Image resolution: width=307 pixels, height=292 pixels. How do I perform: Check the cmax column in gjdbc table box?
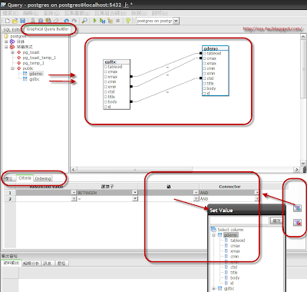pos(105,72)
